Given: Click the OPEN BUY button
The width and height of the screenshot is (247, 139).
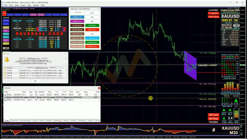Looking at the screenshot, I should (92, 25).
